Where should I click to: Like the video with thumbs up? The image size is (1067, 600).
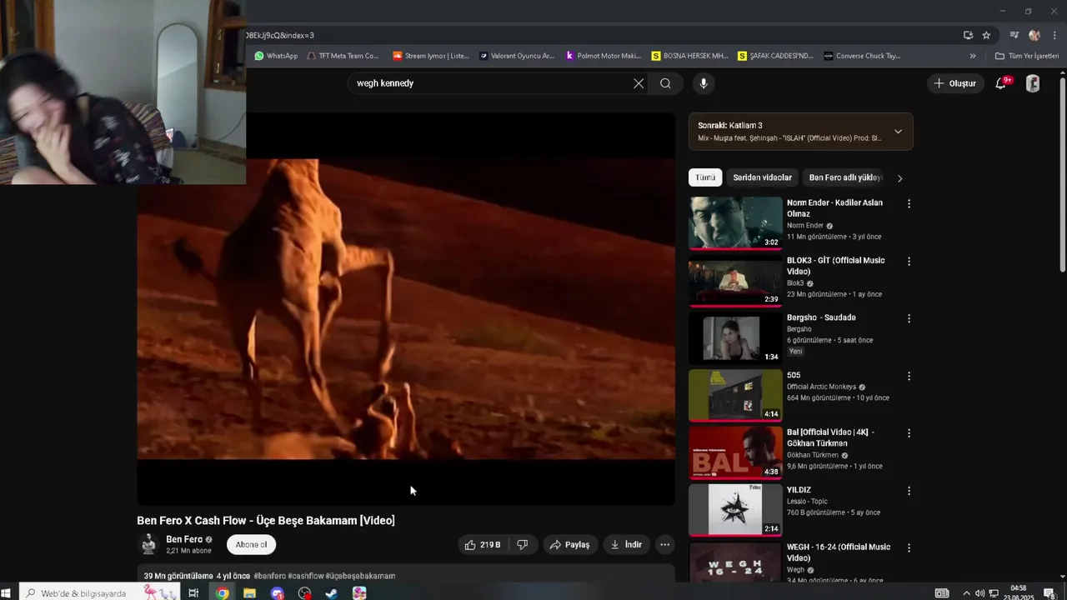[483, 545]
